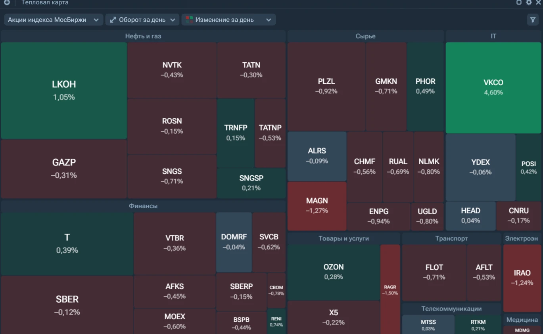Open the ALRS tile
The image size is (543, 334).
coord(317,156)
